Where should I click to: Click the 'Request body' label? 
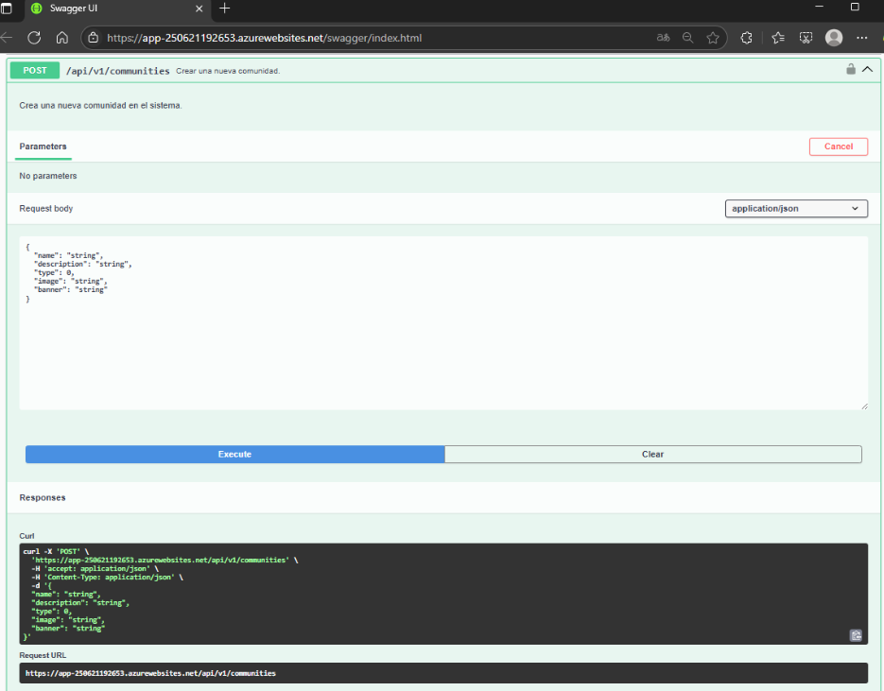[x=46, y=209]
